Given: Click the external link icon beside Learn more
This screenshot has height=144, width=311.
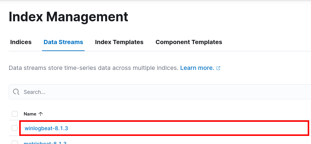Looking at the screenshot, I should point(218,68).
